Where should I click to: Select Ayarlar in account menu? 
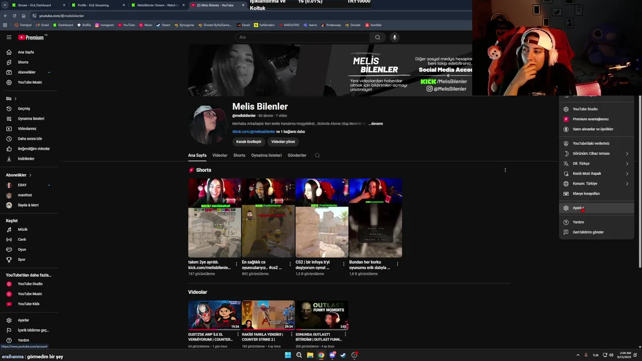coord(596,208)
